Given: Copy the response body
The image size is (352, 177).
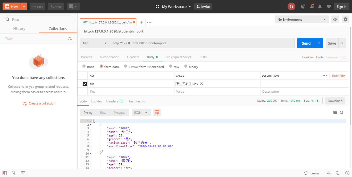Looking at the screenshot, I should pos(335,112).
